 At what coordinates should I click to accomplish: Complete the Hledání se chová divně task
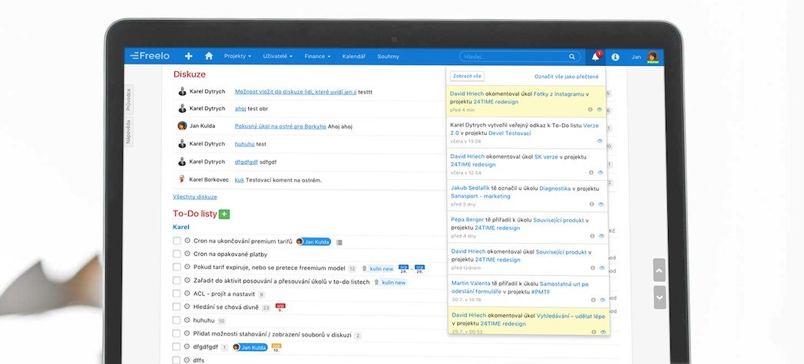[177, 307]
